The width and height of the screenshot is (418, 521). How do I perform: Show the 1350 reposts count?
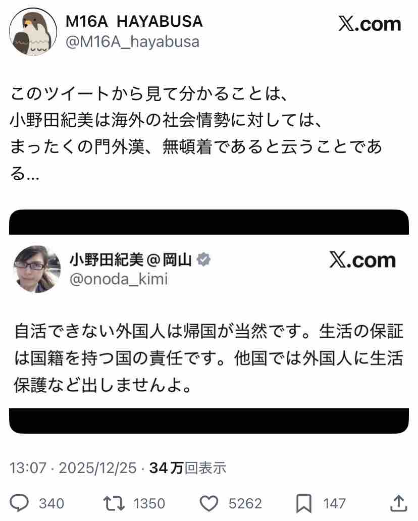pos(149,503)
